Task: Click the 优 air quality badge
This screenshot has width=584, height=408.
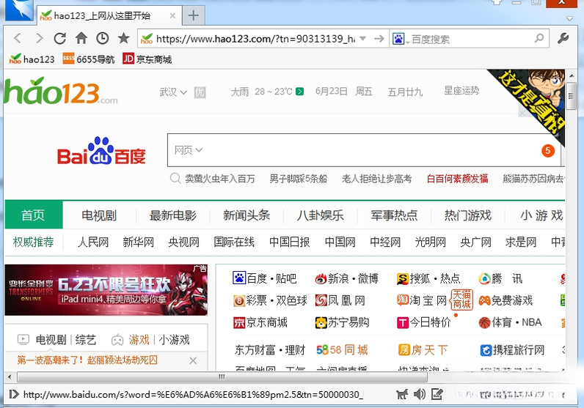Action: pyautogui.click(x=200, y=92)
